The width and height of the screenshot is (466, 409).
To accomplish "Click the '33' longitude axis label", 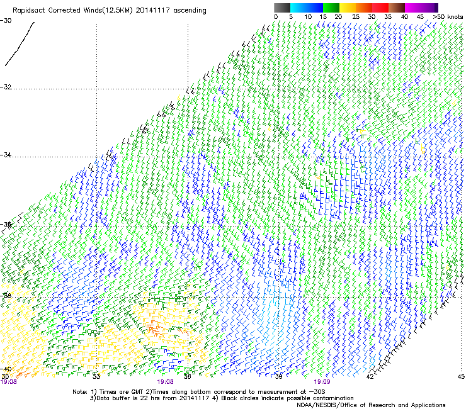I will tap(96, 377).
